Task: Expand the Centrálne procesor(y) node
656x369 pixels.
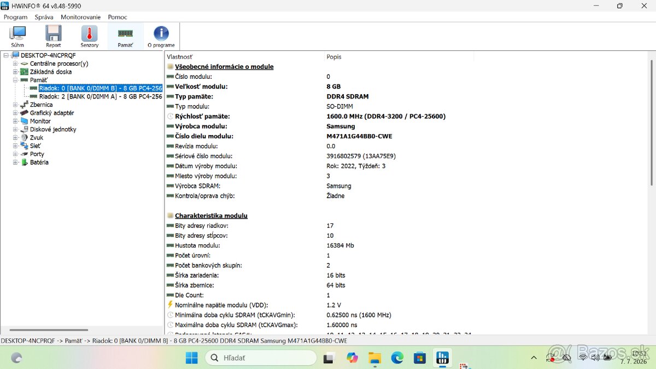Action: 15,64
